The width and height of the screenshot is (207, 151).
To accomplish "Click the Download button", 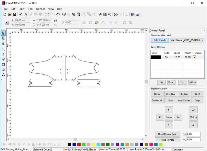I will point(157,101).
